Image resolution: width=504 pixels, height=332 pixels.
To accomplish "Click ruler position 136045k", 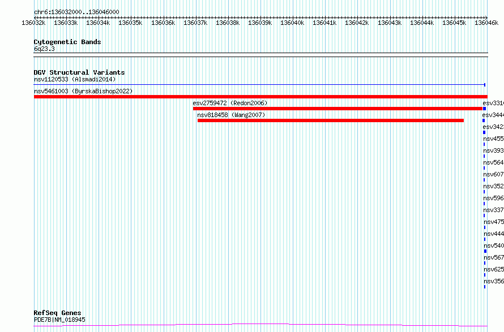I will click(x=454, y=23).
